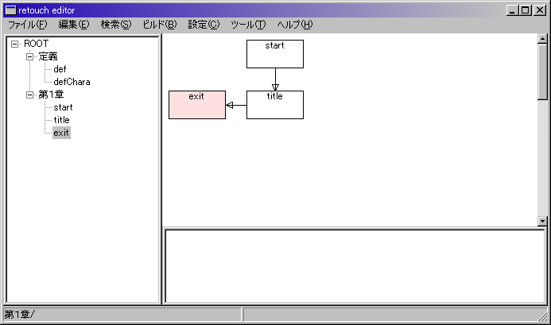Click the 第1章/ status bar text
Screen dimensions: 551x325
pyautogui.click(x=19, y=315)
